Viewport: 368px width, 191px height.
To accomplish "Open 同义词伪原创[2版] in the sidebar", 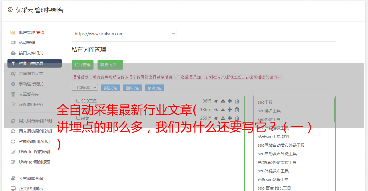I will 36,131.
